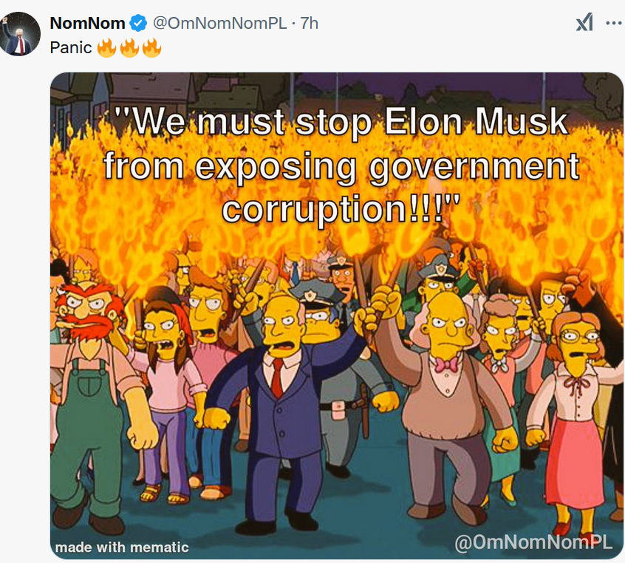
Task: Open the 7h timestamp permalink
Action: click(x=310, y=23)
